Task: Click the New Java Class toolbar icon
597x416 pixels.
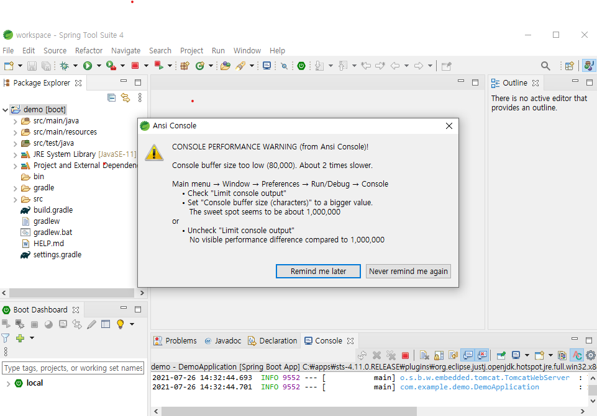Action: tap(200, 66)
